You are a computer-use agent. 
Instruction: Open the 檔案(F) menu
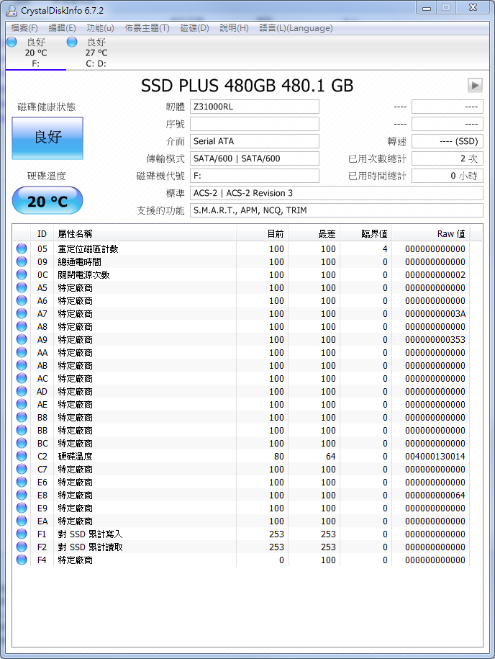[24, 28]
